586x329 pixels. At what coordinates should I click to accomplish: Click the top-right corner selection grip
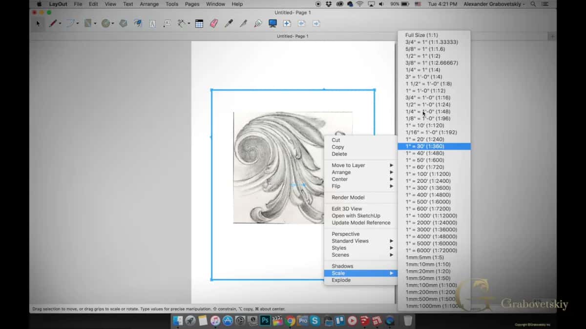[x=375, y=90]
